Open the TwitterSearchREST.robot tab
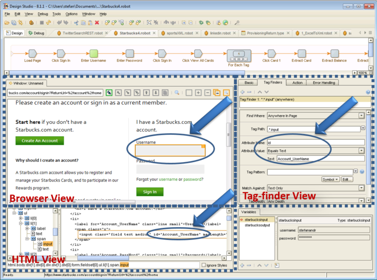 pos(82,33)
